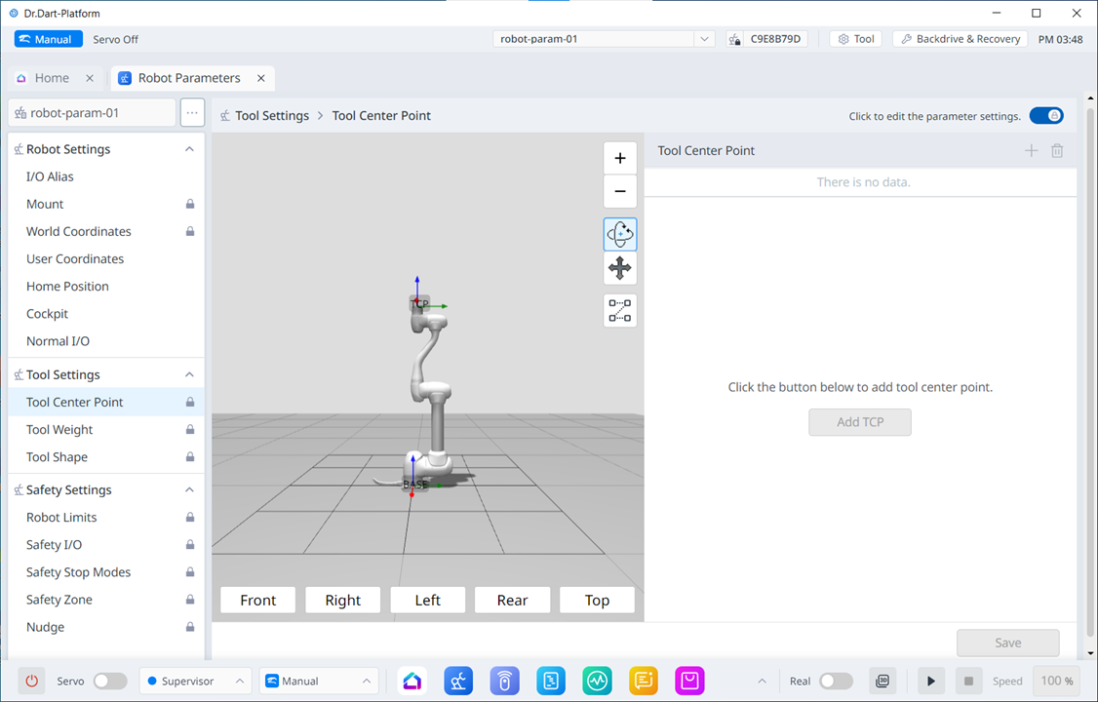
Task: Set the view to Top
Action: [597, 600]
